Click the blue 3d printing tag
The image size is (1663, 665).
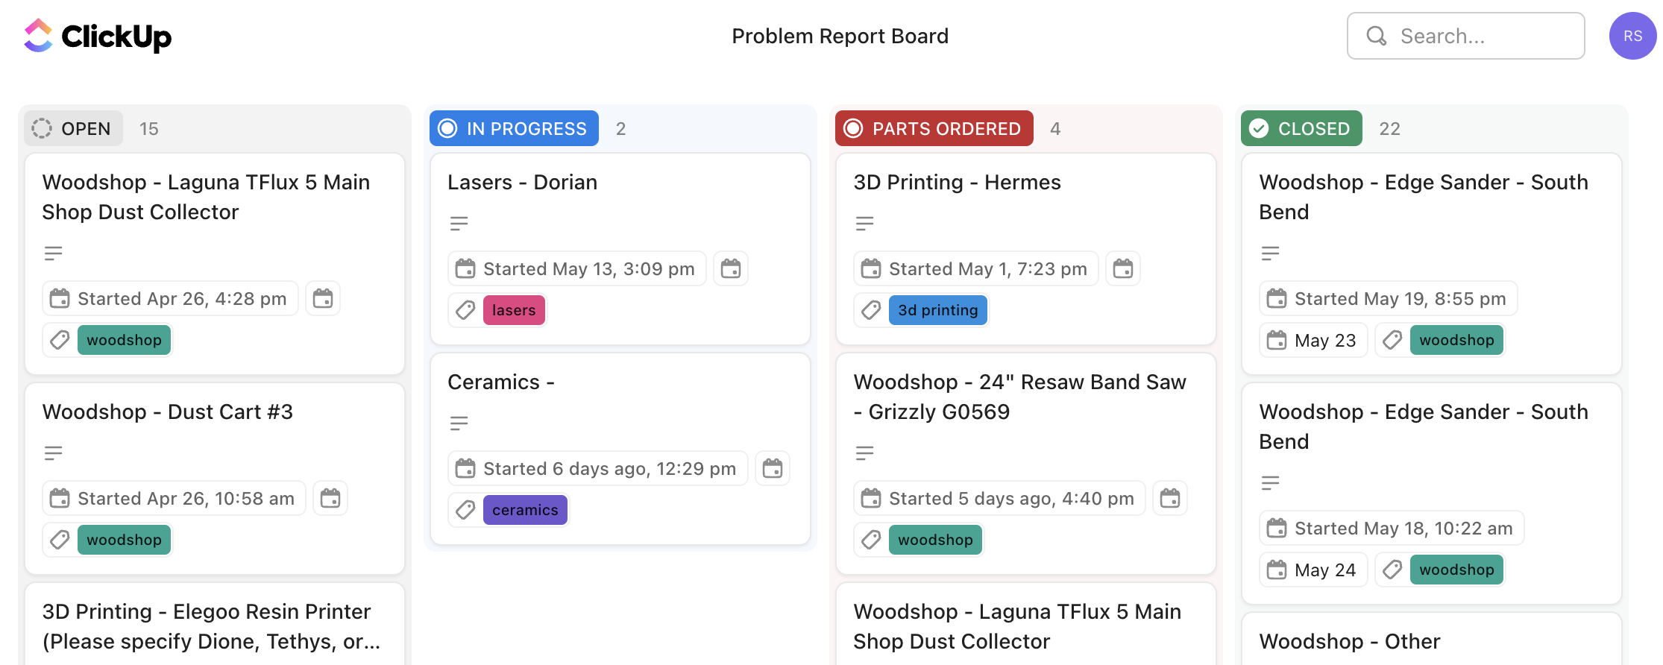[x=937, y=310]
